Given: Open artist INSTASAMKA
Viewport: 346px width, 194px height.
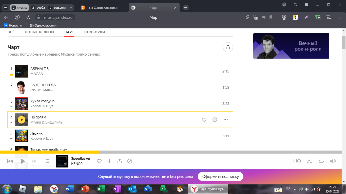Looking at the screenshot, I should 42,90.
